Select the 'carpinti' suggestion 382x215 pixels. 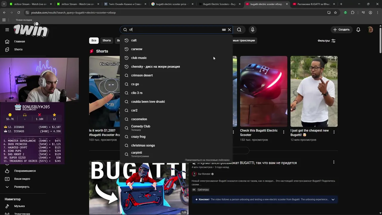(176, 154)
